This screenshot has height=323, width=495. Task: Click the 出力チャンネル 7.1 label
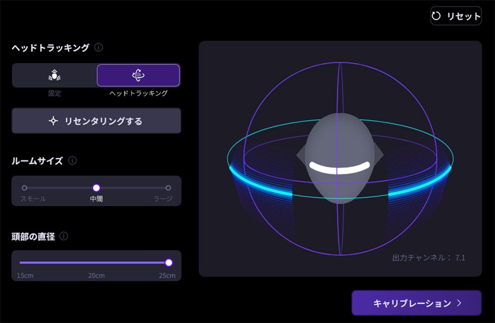click(428, 258)
